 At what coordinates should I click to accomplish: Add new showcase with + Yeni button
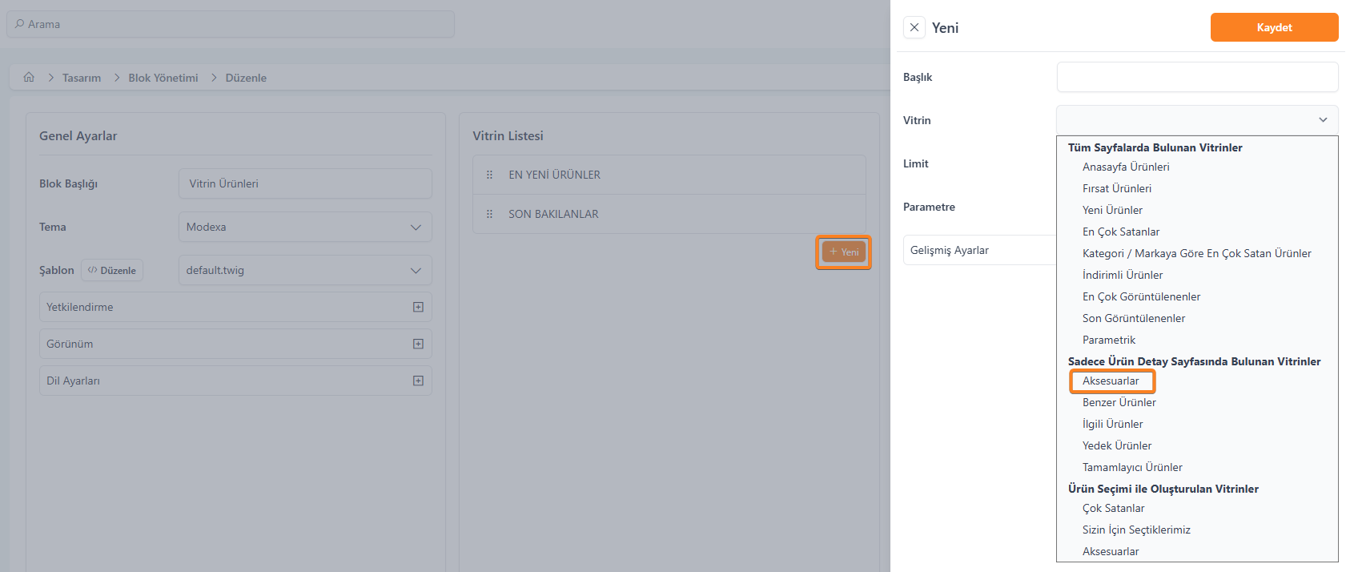coord(844,252)
